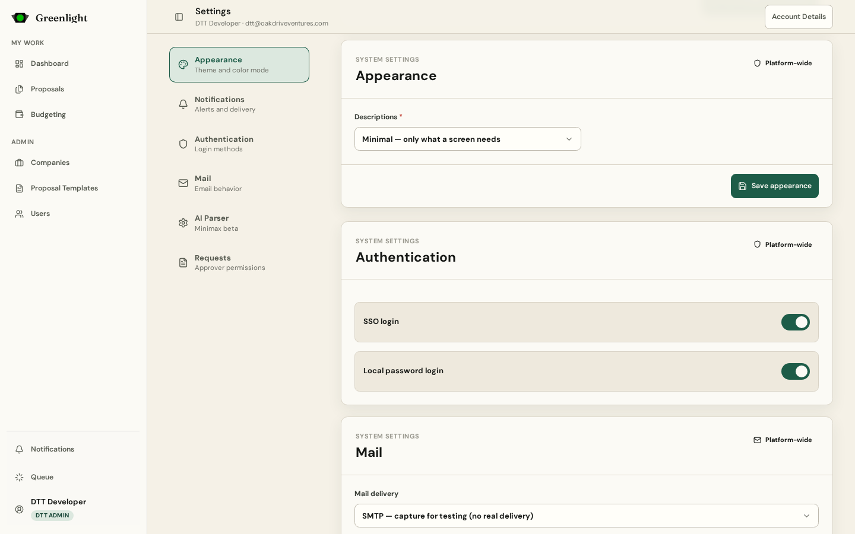Disable the SSO login toggle

(796, 322)
